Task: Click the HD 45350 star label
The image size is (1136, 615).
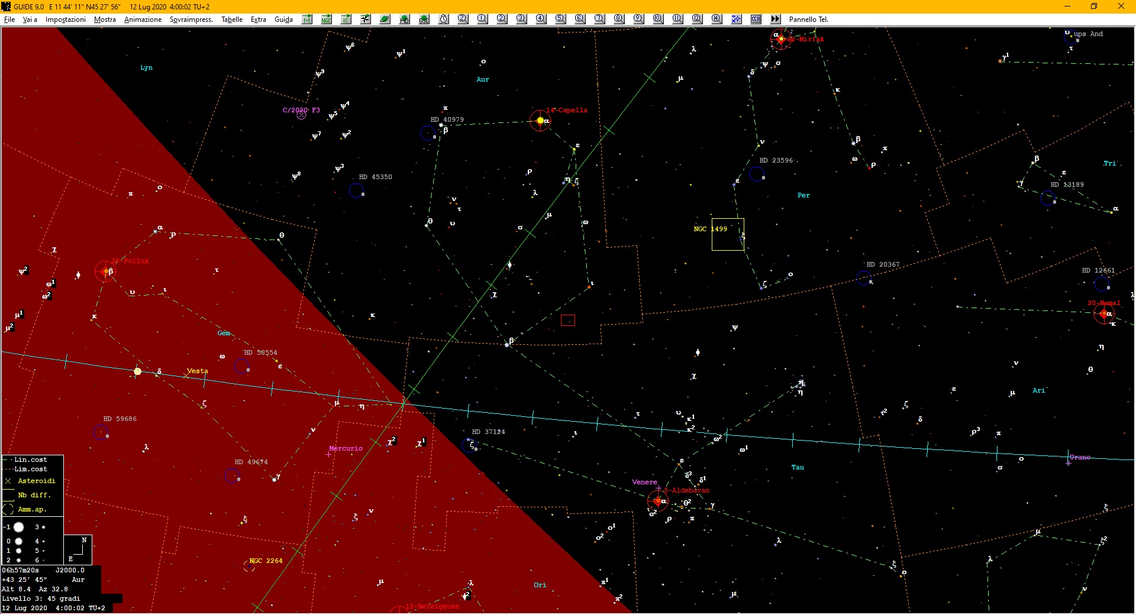Action: (x=376, y=177)
